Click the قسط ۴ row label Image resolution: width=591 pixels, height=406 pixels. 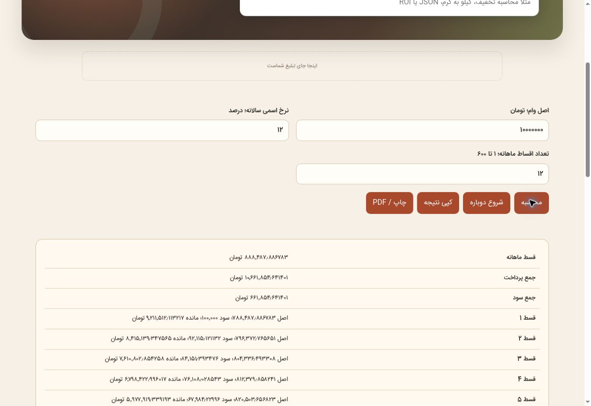point(527,379)
